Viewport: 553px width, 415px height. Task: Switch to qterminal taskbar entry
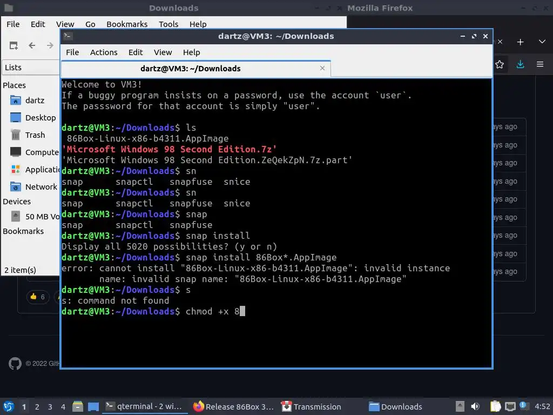point(145,406)
